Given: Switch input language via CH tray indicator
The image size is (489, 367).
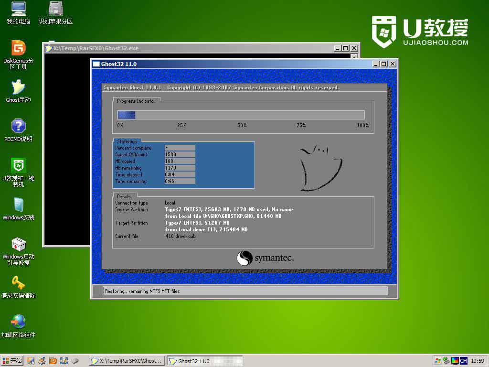Looking at the screenshot, I should 464,361.
